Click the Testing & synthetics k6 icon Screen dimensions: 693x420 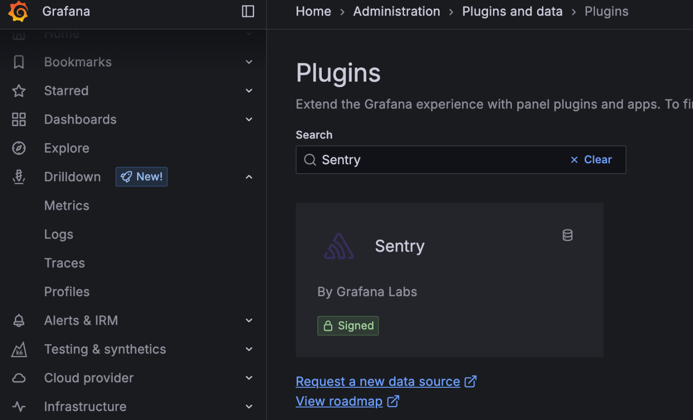(19, 349)
